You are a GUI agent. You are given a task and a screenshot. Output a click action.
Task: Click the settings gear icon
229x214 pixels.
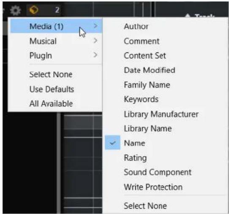coord(16,11)
